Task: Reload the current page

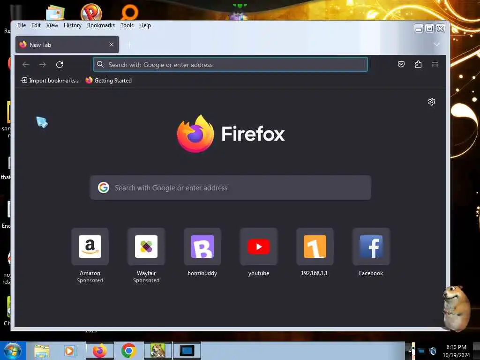Action: coord(60,65)
